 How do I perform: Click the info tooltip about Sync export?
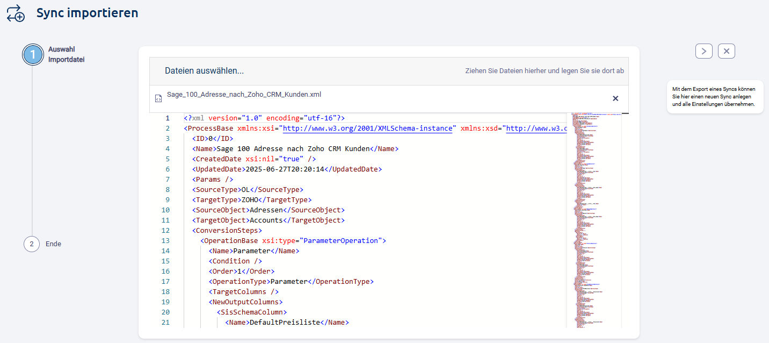click(x=715, y=97)
